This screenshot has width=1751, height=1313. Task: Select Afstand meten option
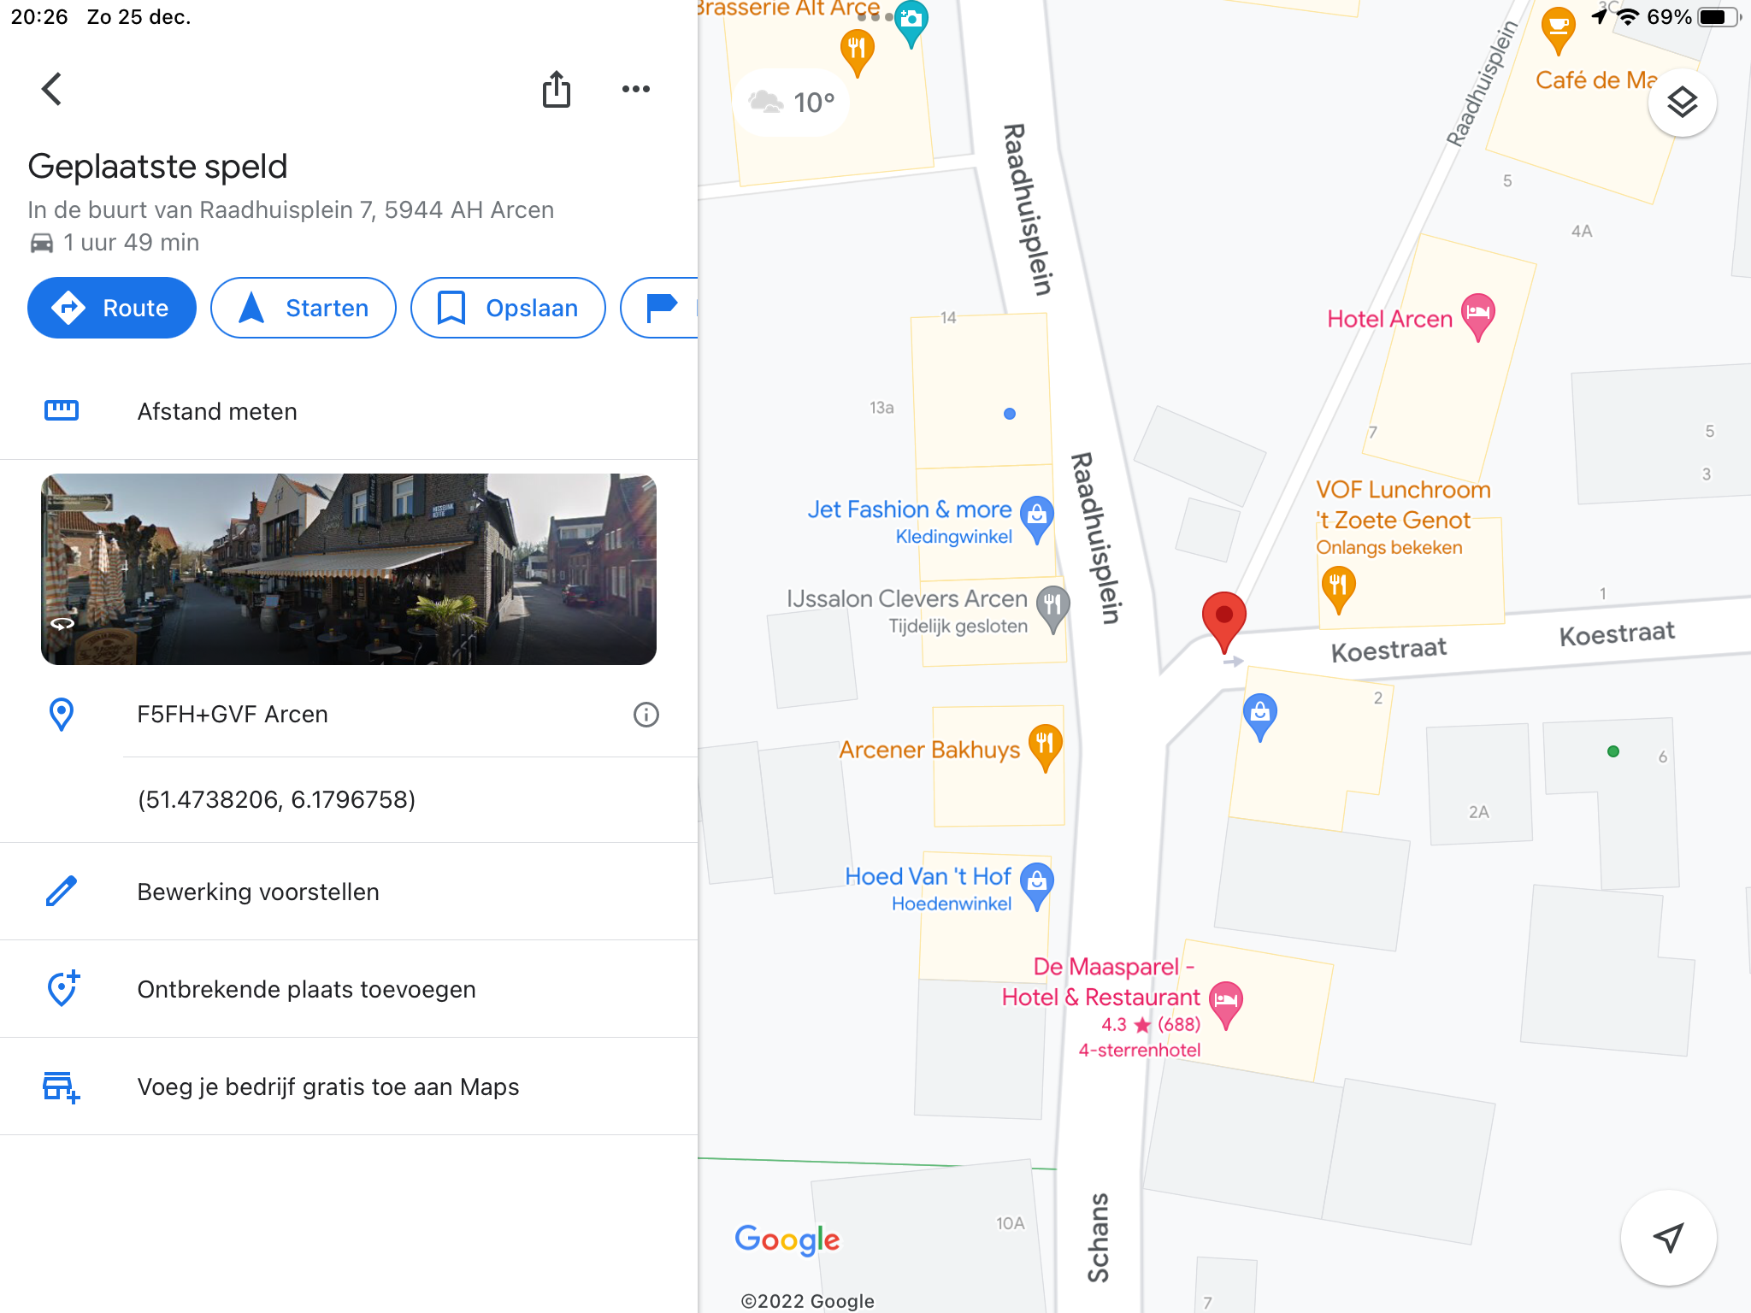click(x=349, y=411)
